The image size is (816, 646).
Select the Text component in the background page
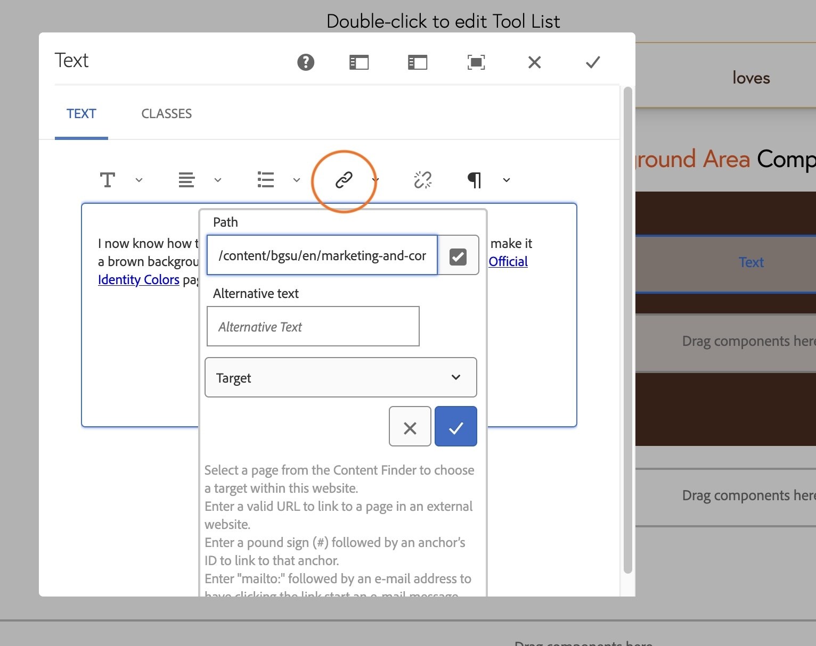751,262
